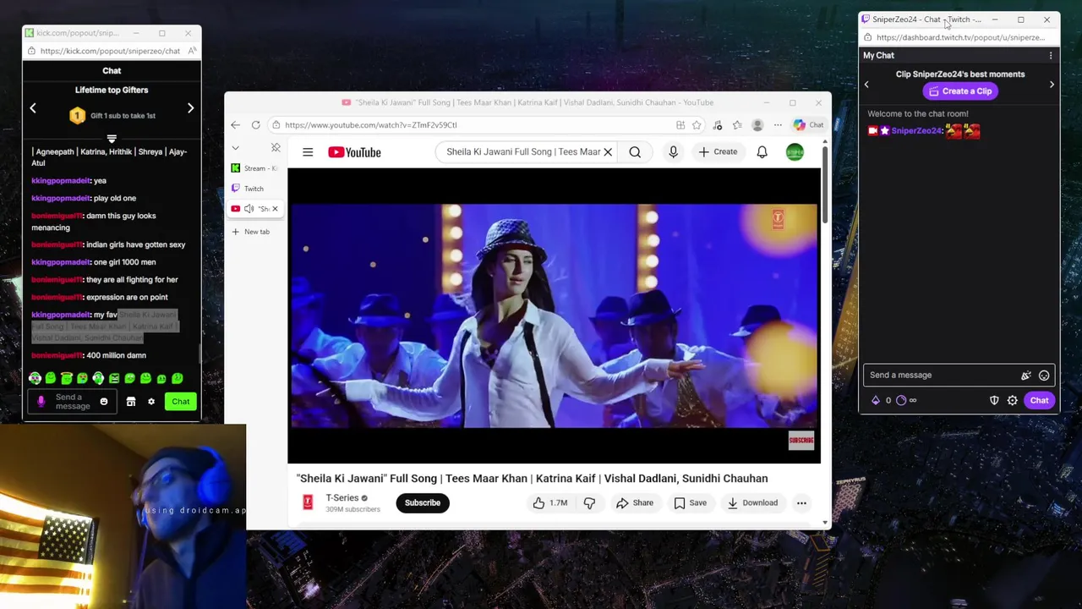Open the Twitch emote picker

click(x=1044, y=376)
